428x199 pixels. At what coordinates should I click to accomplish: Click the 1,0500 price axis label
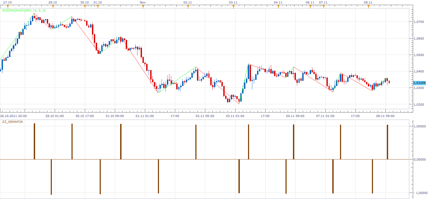pyautogui.click(x=419, y=55)
